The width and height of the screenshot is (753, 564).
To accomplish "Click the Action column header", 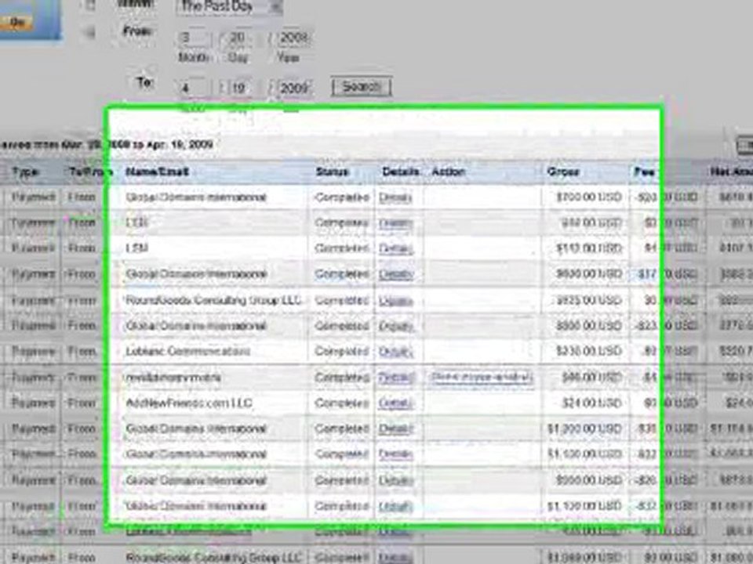I will point(448,172).
